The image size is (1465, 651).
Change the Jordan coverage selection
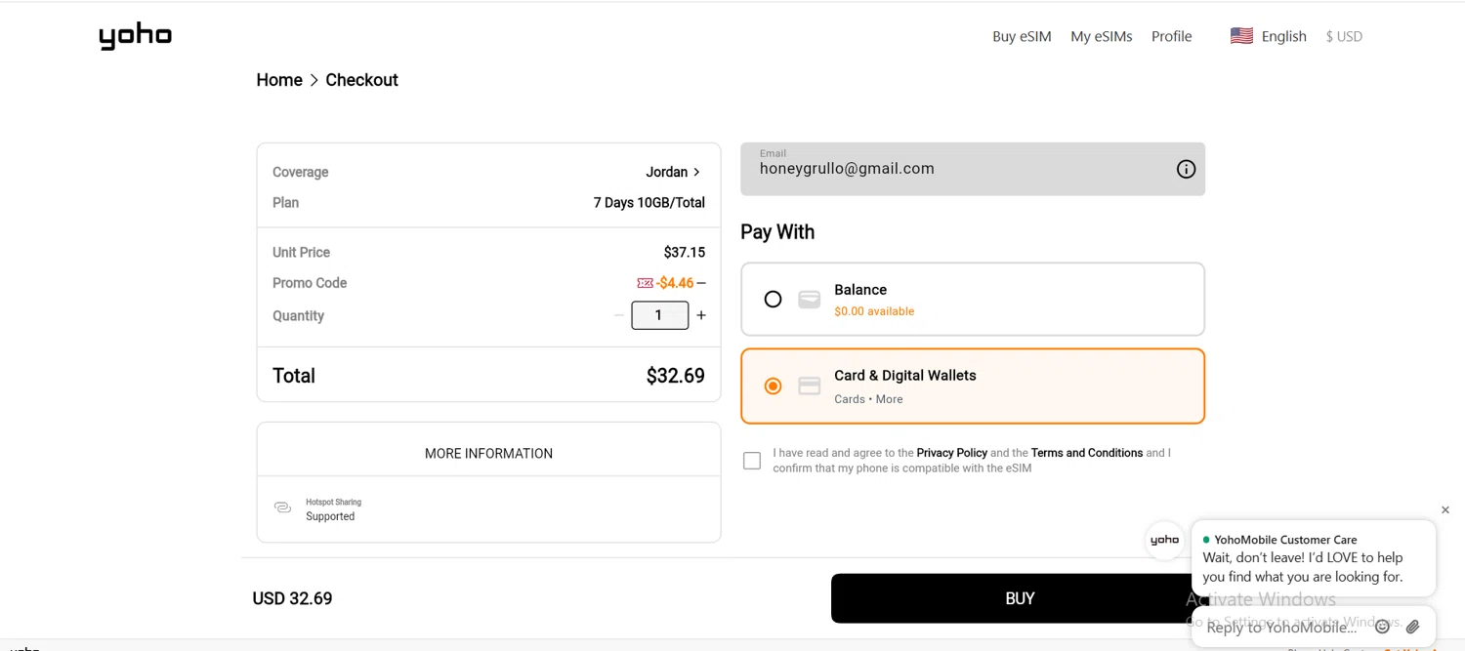tap(673, 172)
